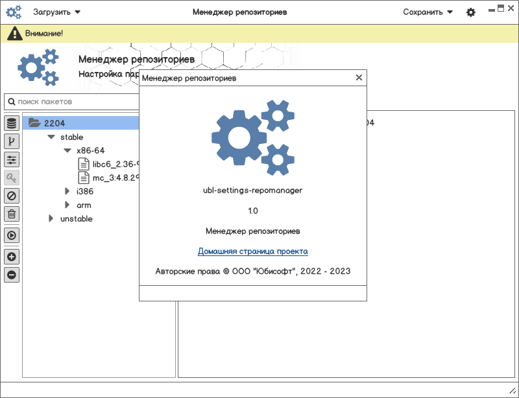519x398 pixels.
Task: Click the plus add icon
Action: [x=12, y=257]
